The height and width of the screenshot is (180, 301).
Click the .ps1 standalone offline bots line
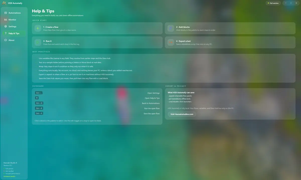(x=180, y=99)
